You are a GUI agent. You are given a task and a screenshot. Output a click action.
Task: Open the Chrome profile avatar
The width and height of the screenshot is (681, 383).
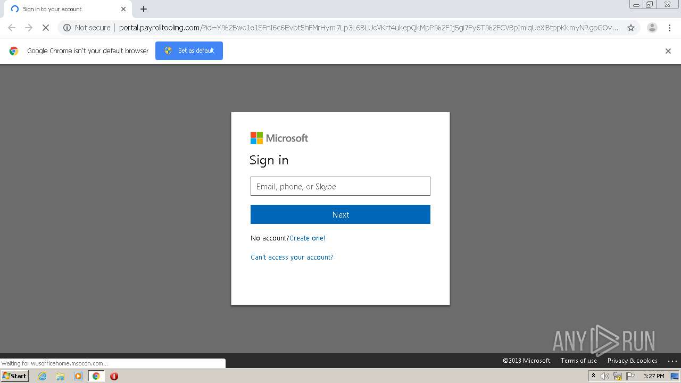click(x=652, y=28)
